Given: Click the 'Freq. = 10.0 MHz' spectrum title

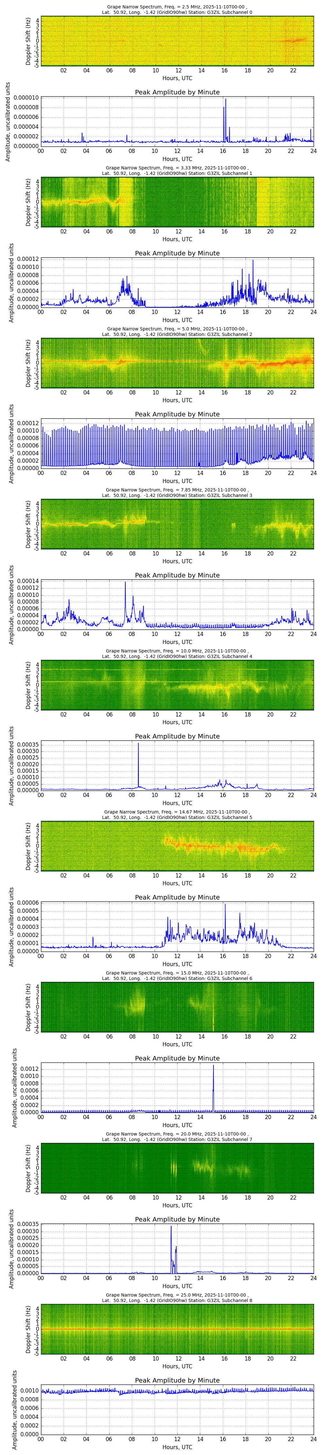Looking at the screenshot, I should point(177,651).
